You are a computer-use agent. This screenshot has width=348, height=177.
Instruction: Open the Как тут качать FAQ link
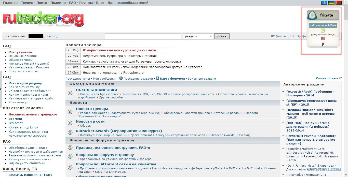tap(20, 52)
